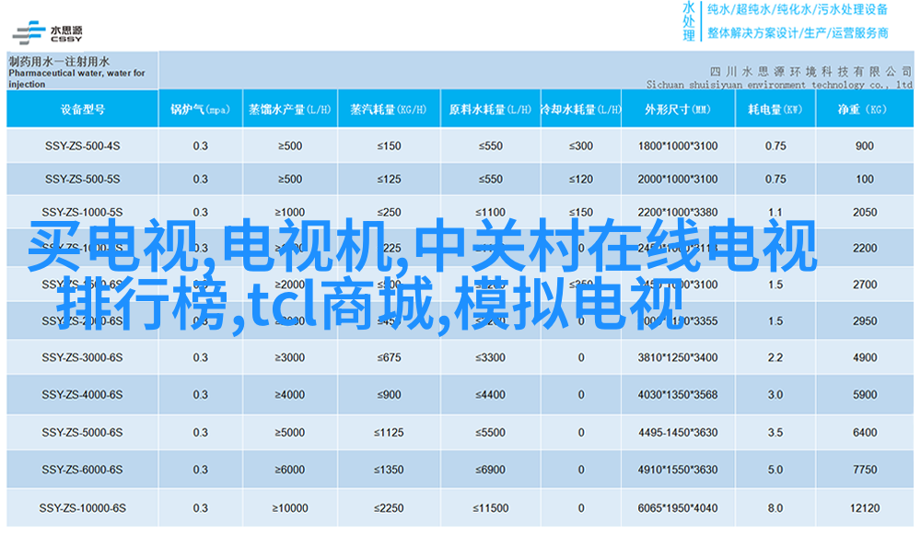This screenshot has height=535, width=921.
Task: Select model cell 'SSY-ZS-4000-6S'
Action: [83, 395]
